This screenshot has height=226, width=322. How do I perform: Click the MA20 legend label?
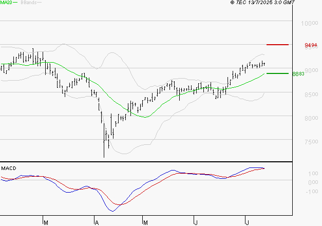6,3
